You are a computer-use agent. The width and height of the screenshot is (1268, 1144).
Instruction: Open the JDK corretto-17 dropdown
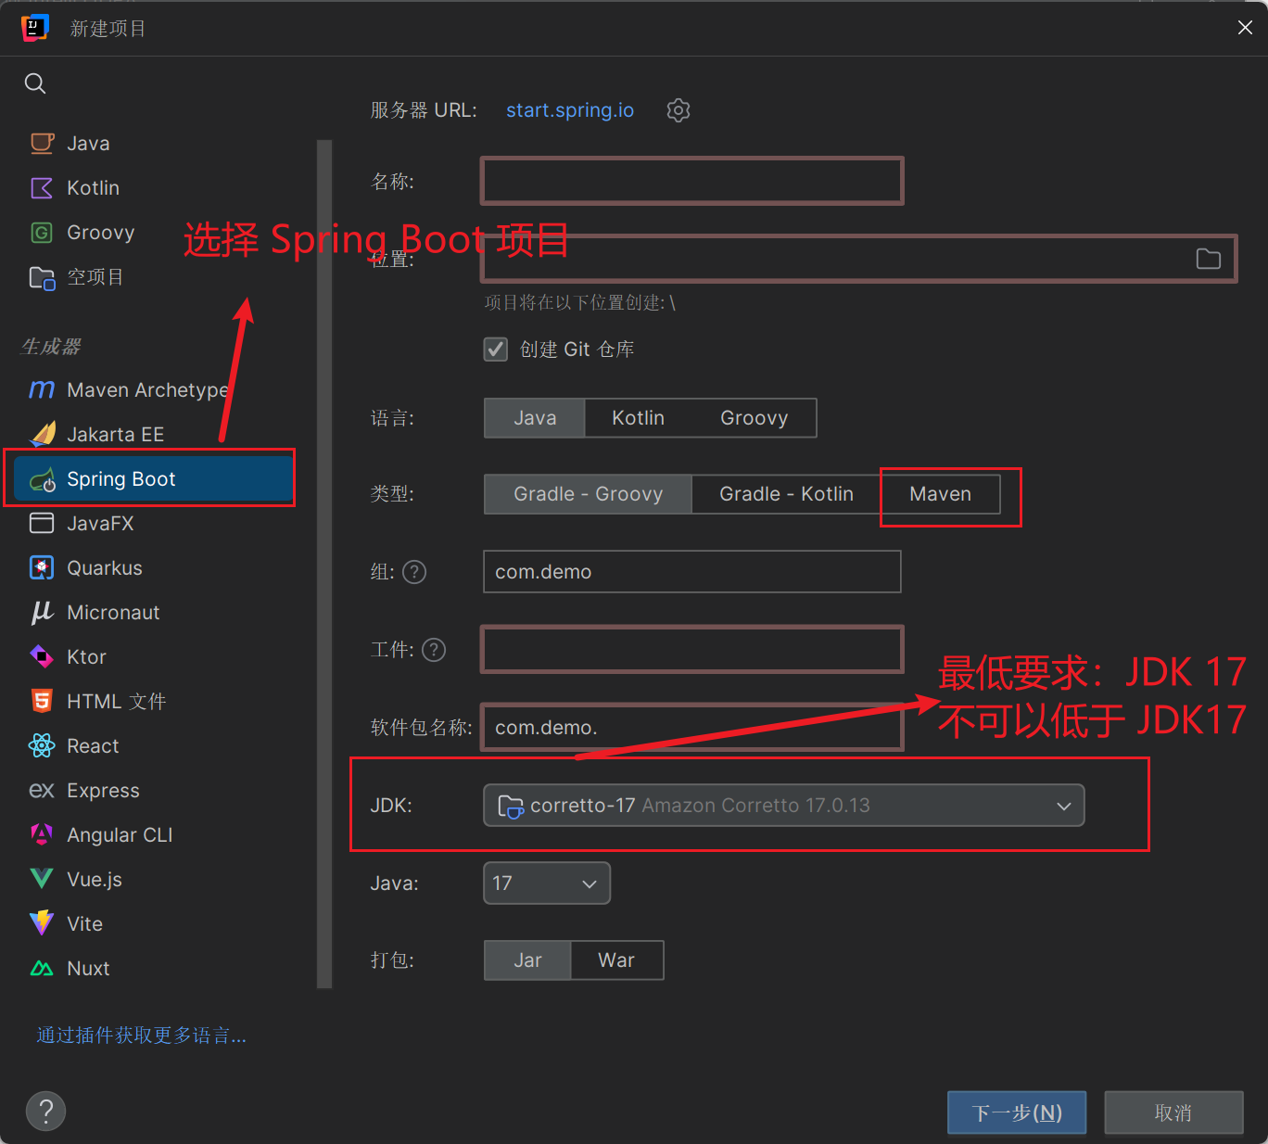pyautogui.click(x=783, y=806)
